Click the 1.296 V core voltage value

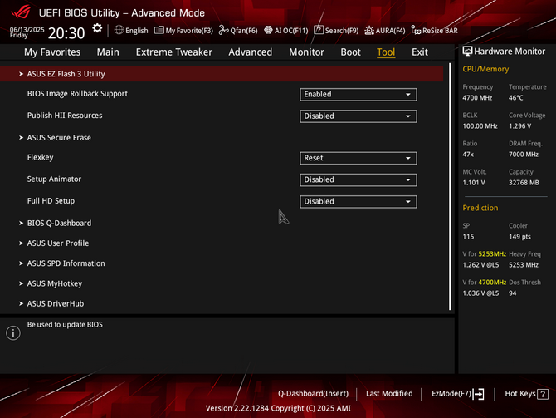(519, 126)
